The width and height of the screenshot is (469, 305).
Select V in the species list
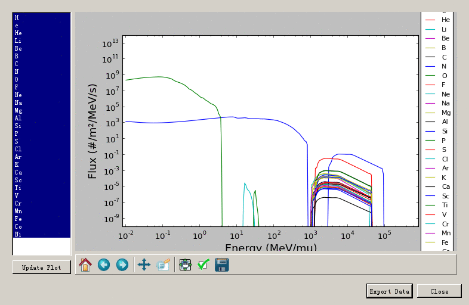coord(42,195)
